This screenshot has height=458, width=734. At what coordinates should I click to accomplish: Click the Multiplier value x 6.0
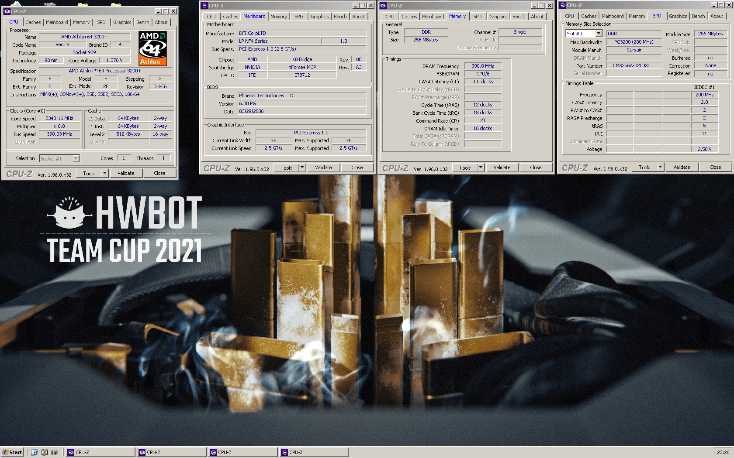click(x=59, y=126)
